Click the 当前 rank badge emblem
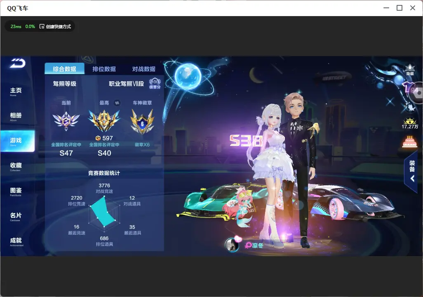Viewport: 423px width, 297px height. [66, 121]
